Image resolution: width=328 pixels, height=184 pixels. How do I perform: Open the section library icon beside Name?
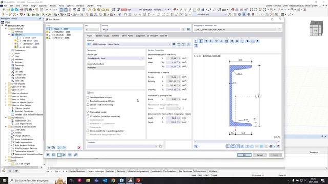(x=188, y=30)
